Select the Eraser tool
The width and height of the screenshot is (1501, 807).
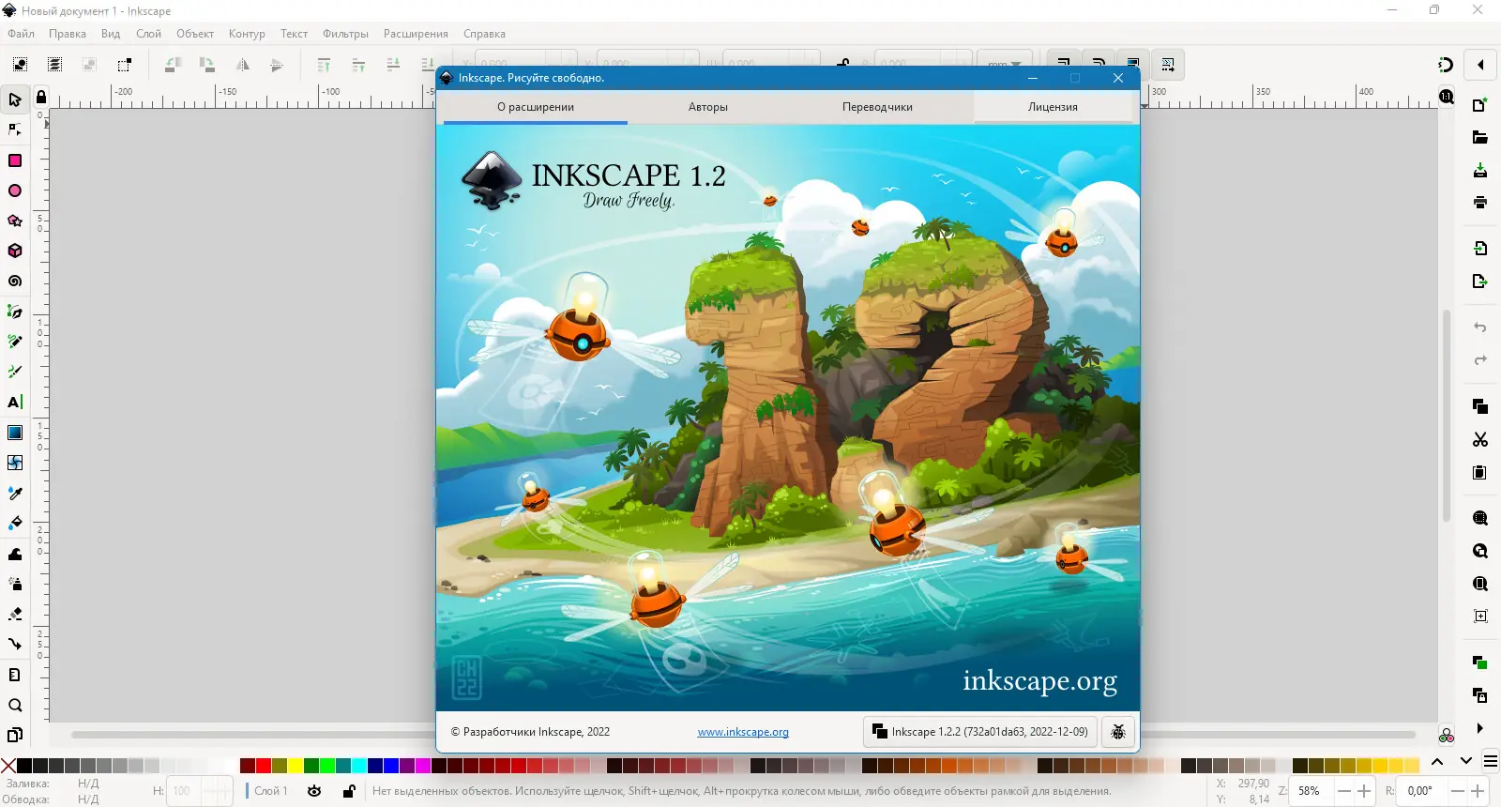pos(15,614)
